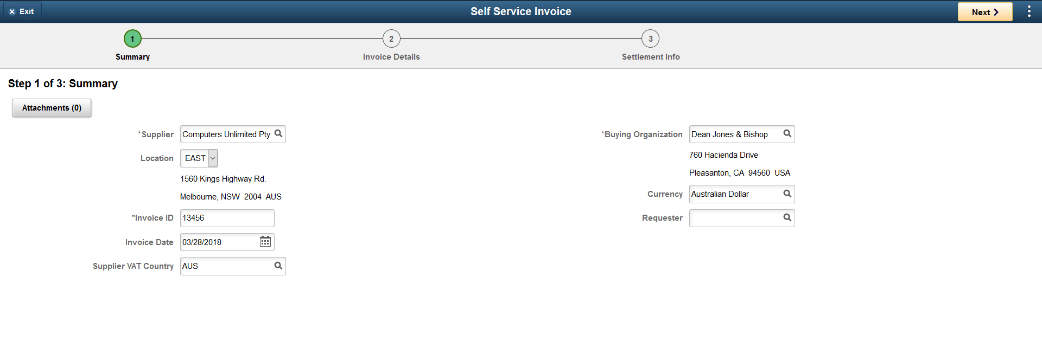Exit the Self Service Invoice page
The image size is (1042, 341).
pyautogui.click(x=22, y=11)
